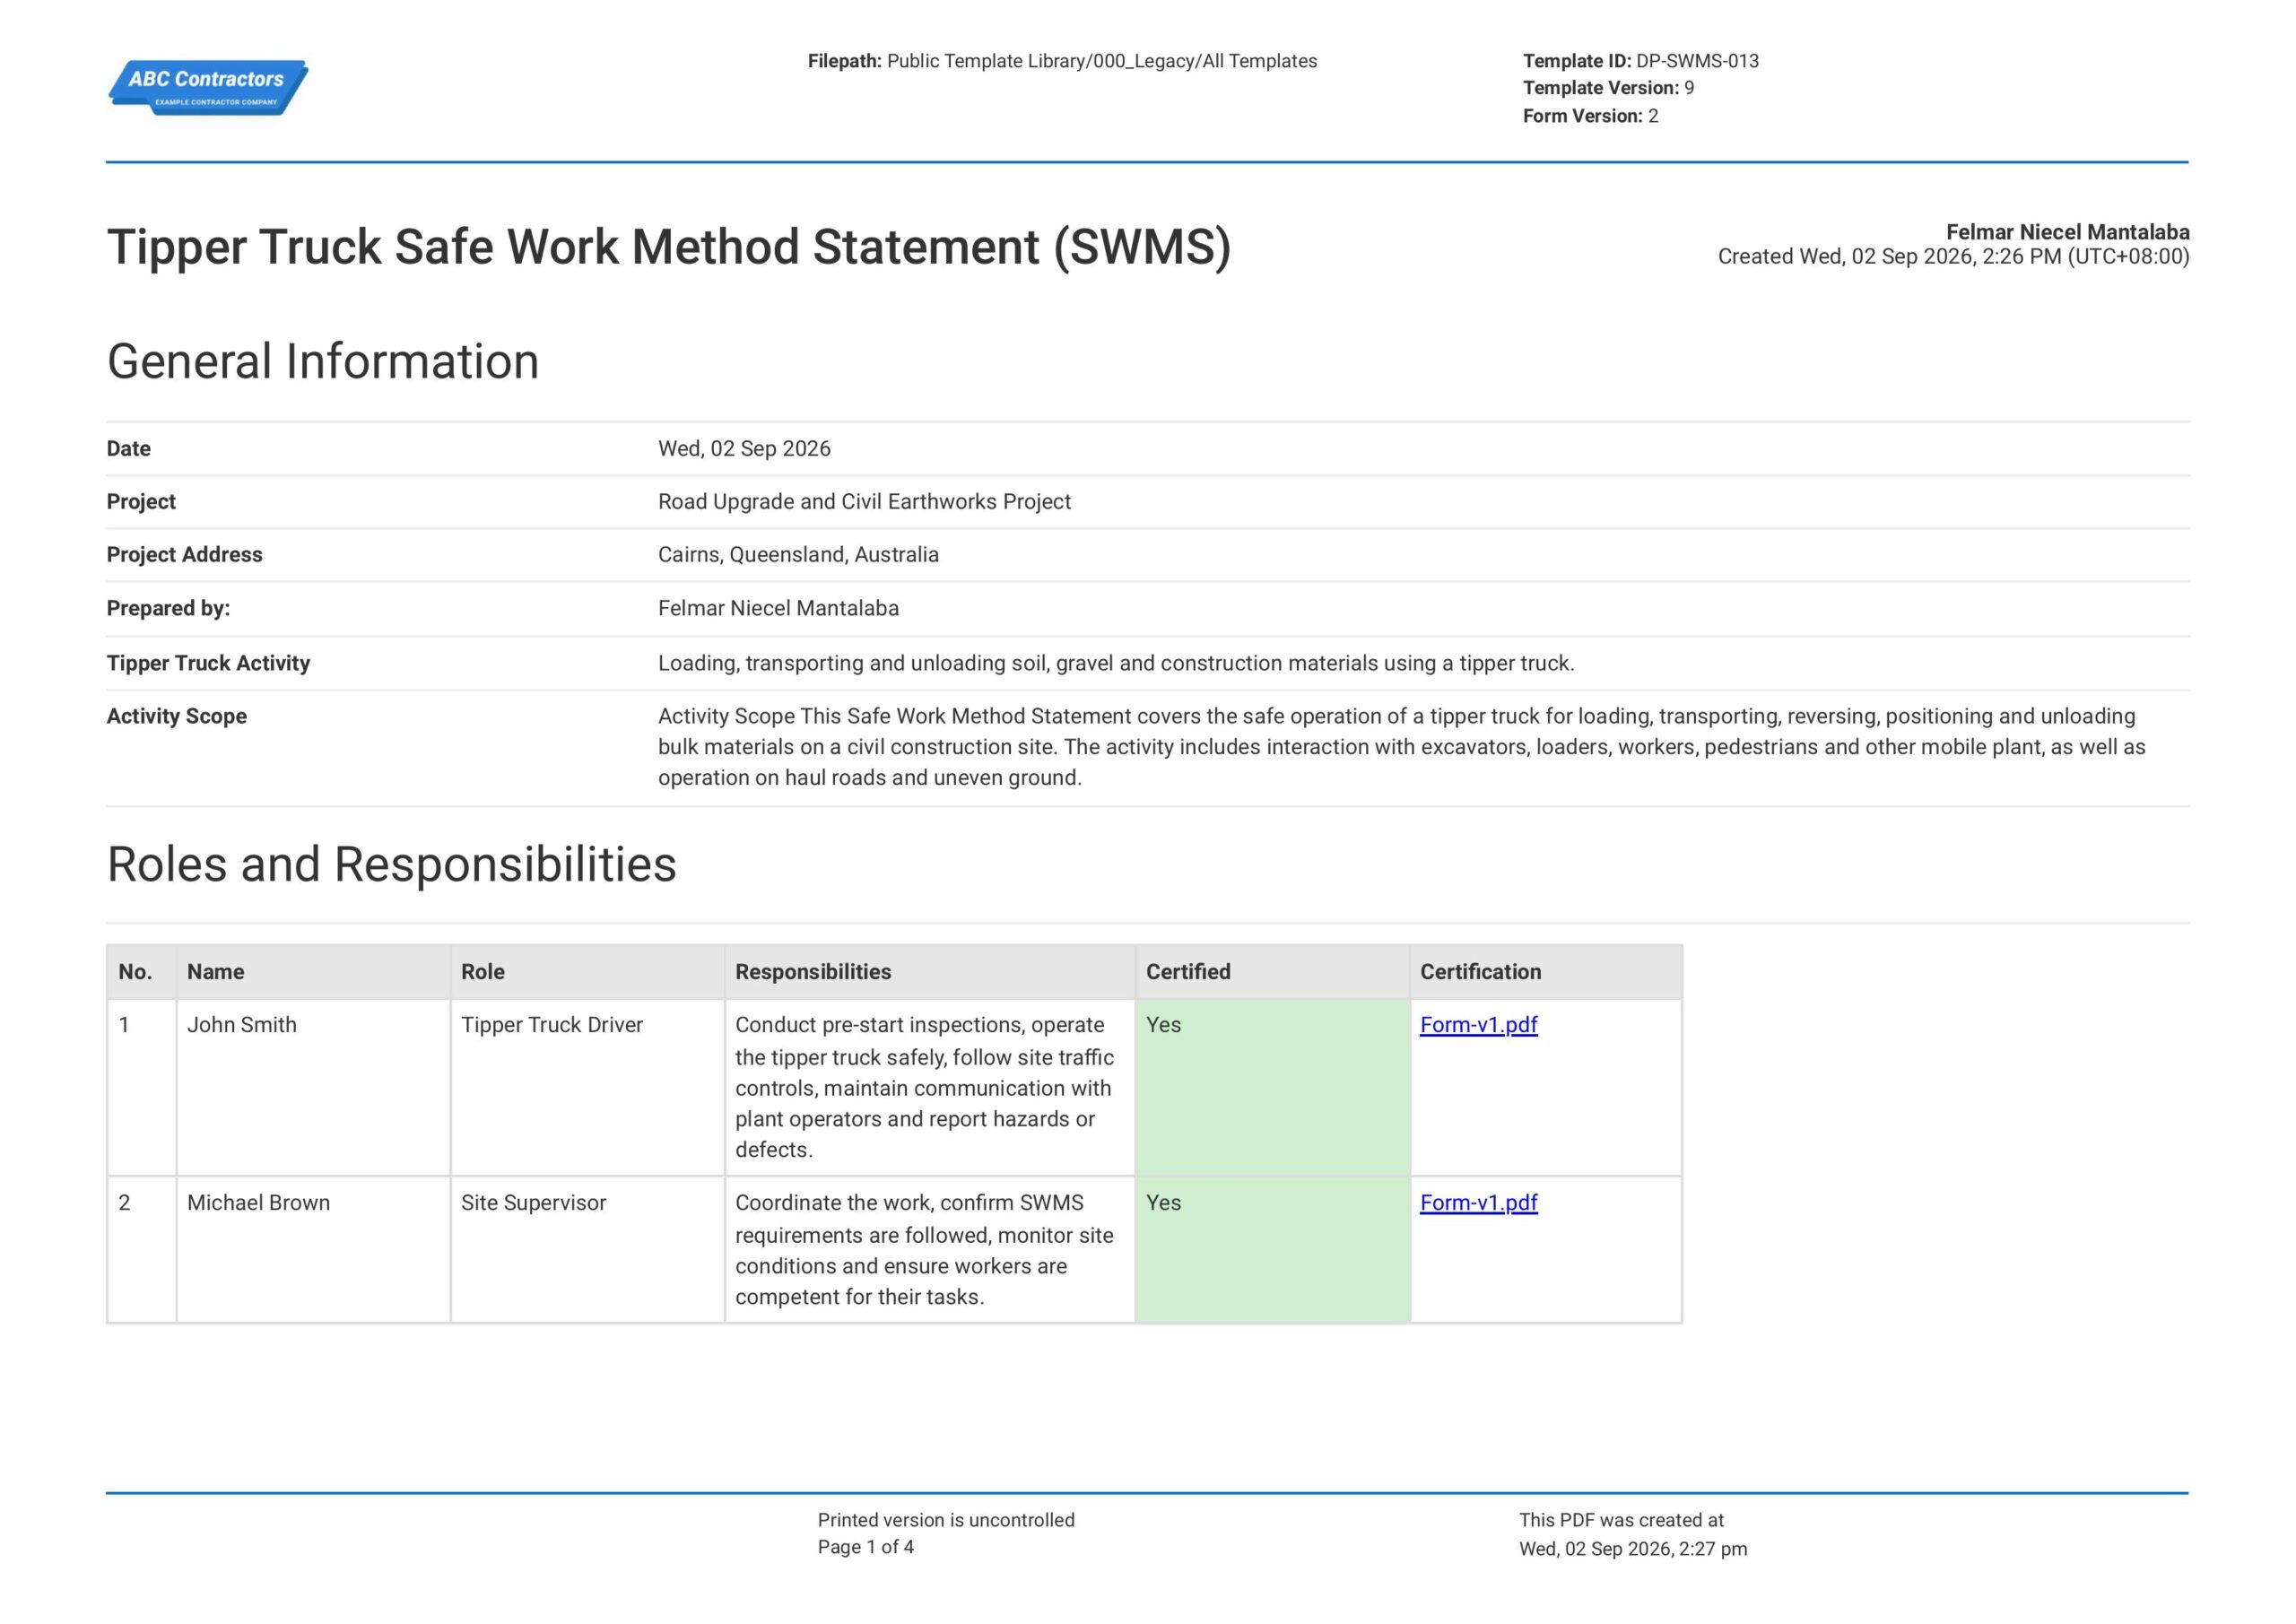Select the Date value Wed, 02 Sep 2026
This screenshot has height=1624, width=2296.
click(744, 449)
